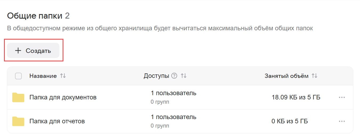The height and width of the screenshot is (139, 360).
Task: Click the Название column header
Action: [x=43, y=76]
